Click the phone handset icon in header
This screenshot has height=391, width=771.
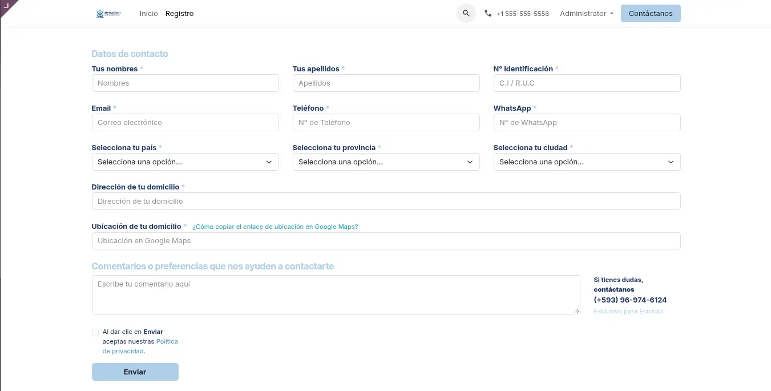(x=488, y=13)
